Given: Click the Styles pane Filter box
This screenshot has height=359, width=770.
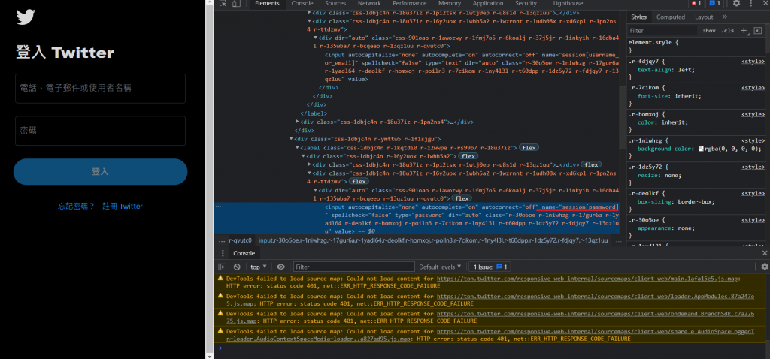Looking at the screenshot, I should [x=662, y=30].
